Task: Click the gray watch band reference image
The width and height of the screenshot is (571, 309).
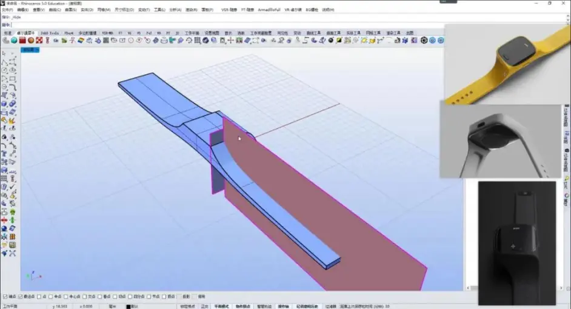Action: click(500, 141)
